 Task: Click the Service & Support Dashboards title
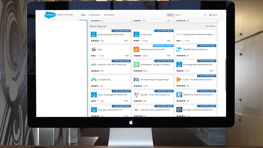tap(111, 35)
